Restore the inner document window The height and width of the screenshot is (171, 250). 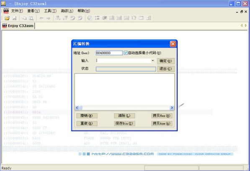[x=242, y=12]
